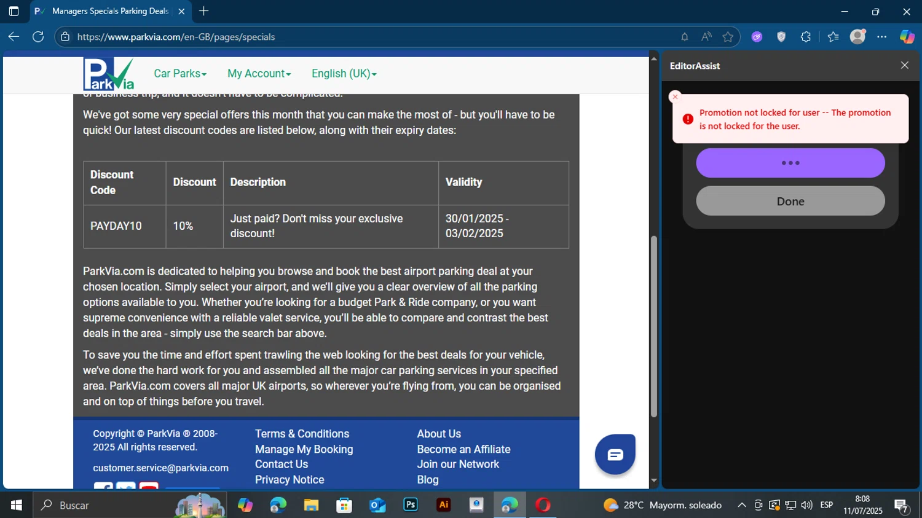Screen dimensions: 922x518
Task: Click the Buscar taskbar search box
Action: tap(129, 505)
